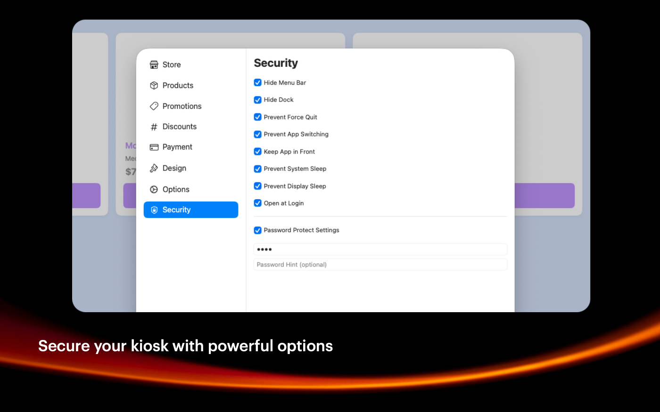Toggle Prevent Force Quit checkbox
660x412 pixels.
click(258, 117)
